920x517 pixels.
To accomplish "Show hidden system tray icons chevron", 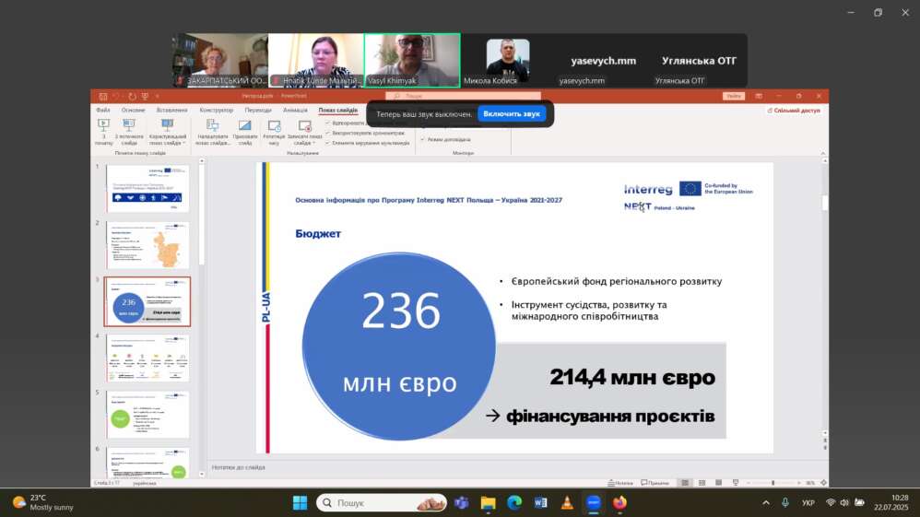I will click(766, 503).
